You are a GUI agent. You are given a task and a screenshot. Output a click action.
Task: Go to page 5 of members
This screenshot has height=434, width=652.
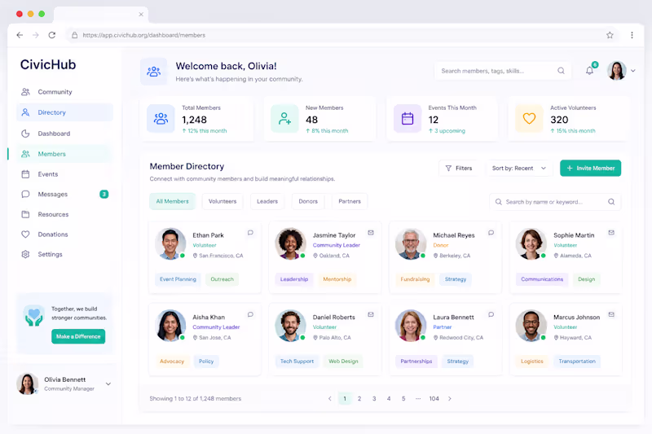pos(403,399)
